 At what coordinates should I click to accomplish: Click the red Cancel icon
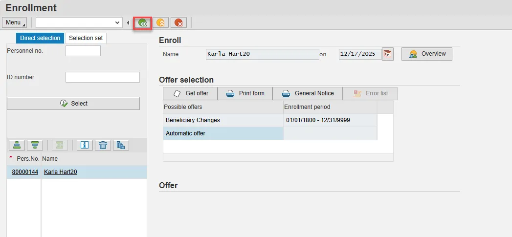(178, 23)
